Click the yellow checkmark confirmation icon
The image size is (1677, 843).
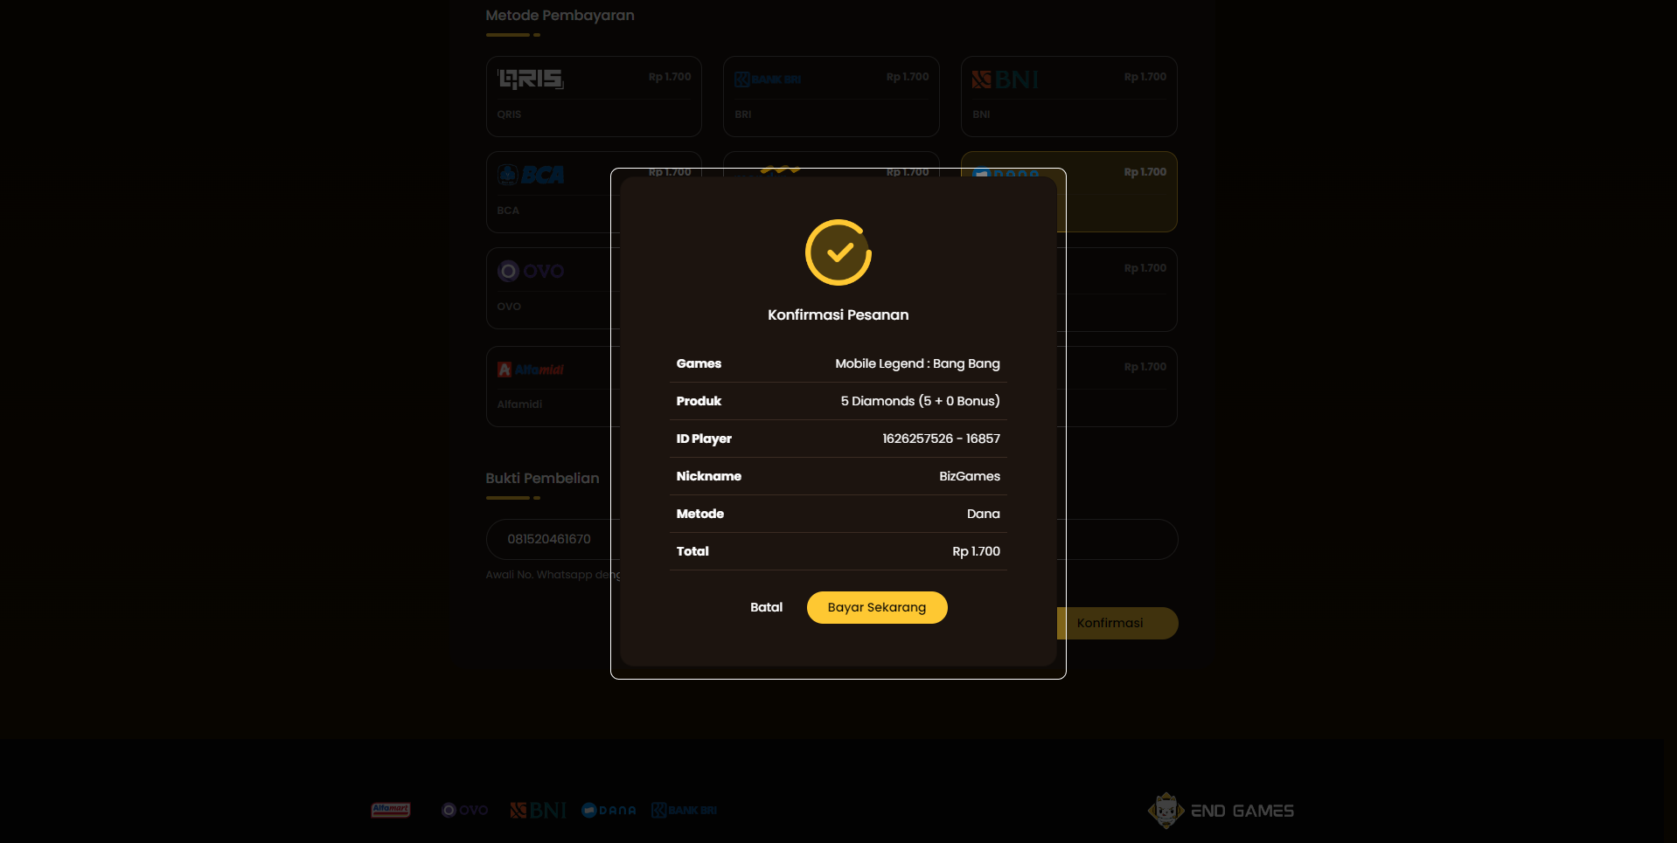pyautogui.click(x=838, y=252)
